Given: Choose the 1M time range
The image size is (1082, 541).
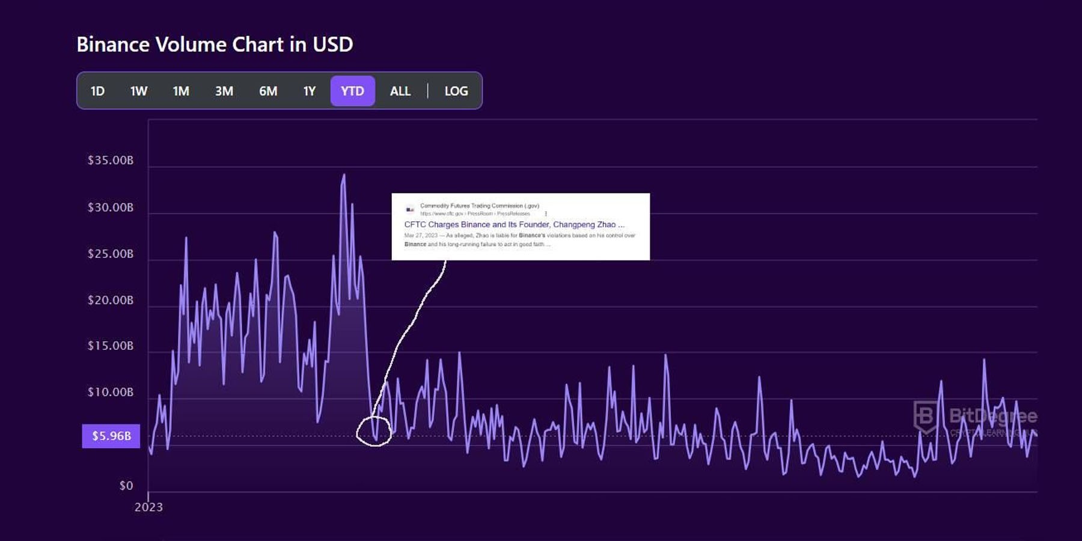Looking at the screenshot, I should point(181,91).
